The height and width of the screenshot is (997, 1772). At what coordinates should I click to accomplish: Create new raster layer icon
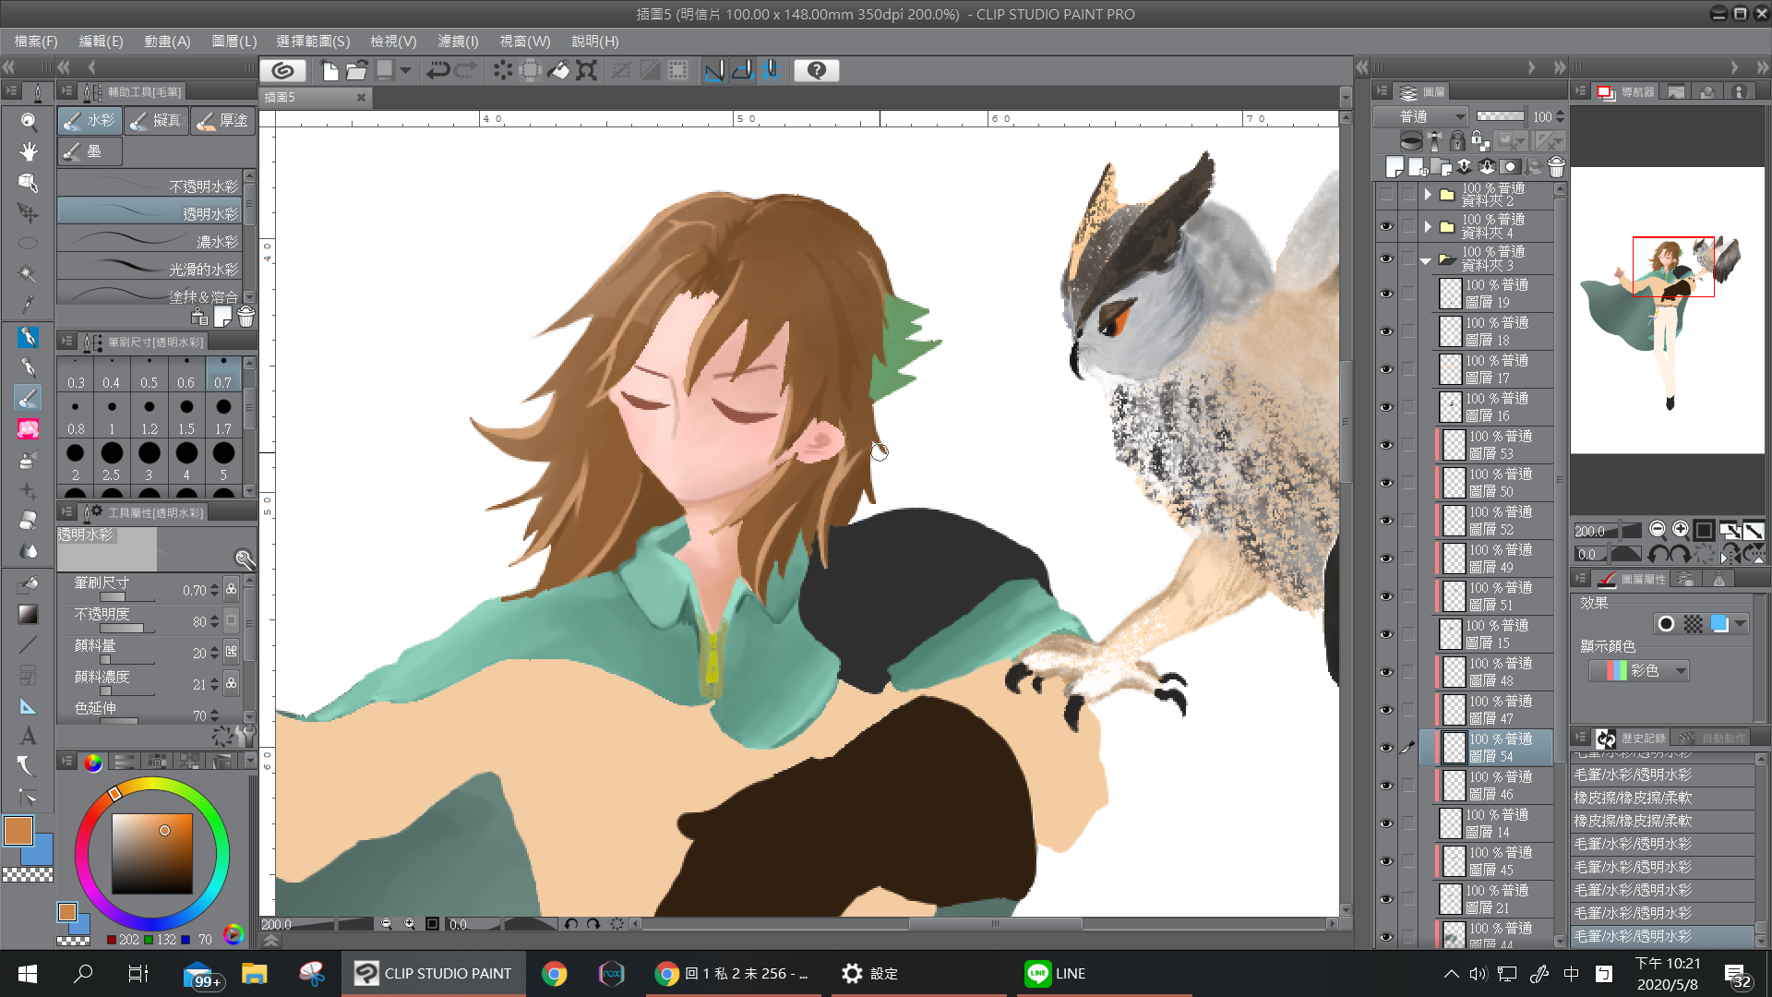(1395, 167)
